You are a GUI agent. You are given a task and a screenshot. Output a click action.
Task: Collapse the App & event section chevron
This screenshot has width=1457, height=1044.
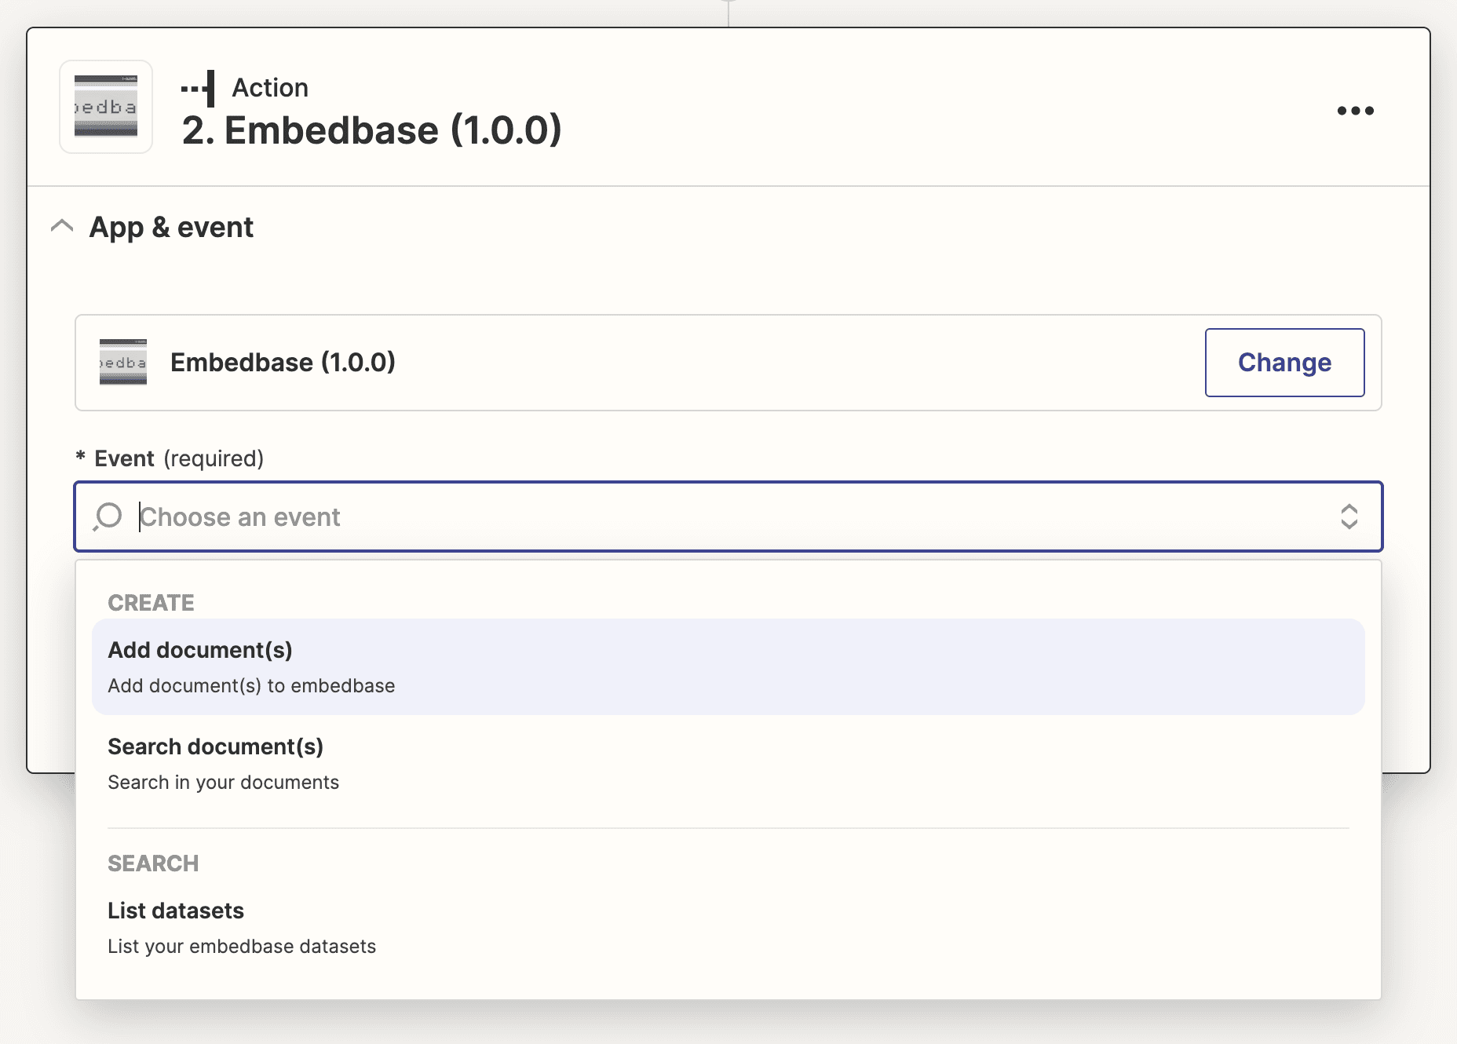point(62,227)
